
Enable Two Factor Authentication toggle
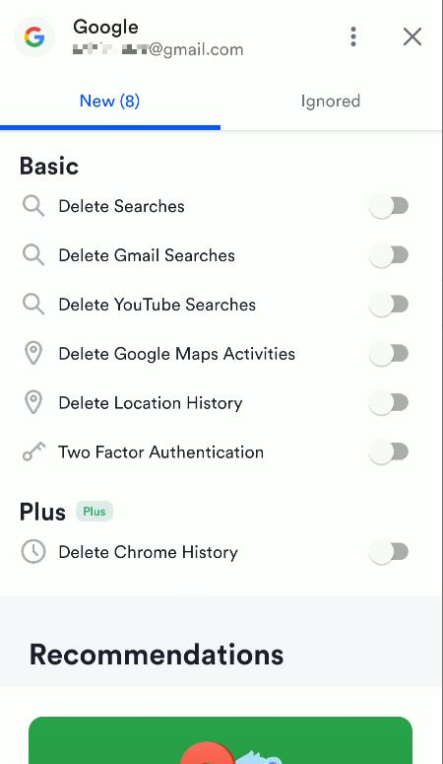click(x=389, y=452)
